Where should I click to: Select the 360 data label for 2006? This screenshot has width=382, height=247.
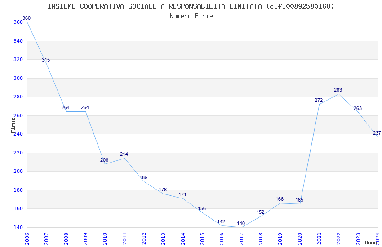pyautogui.click(x=27, y=18)
